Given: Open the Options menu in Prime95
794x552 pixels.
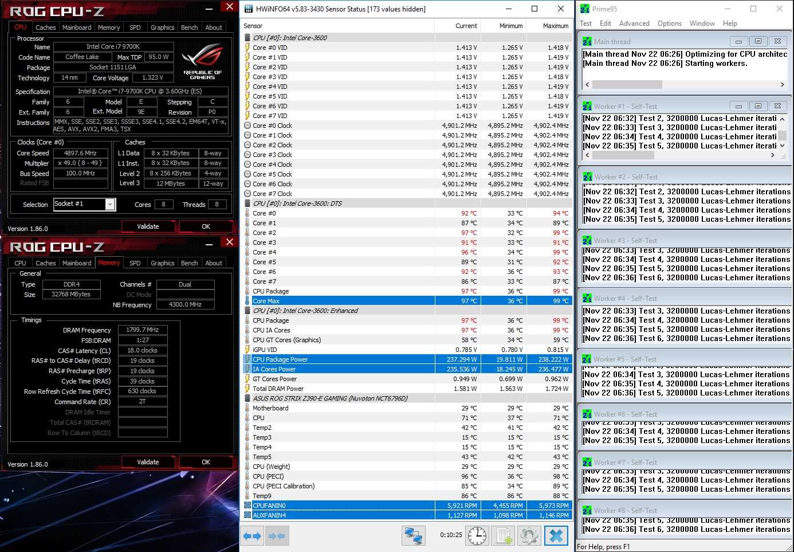Looking at the screenshot, I should (669, 24).
